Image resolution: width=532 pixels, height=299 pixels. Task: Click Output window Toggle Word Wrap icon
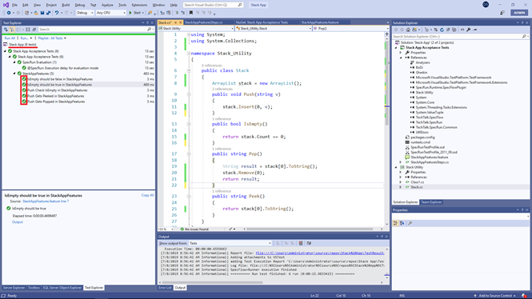[x=309, y=243]
